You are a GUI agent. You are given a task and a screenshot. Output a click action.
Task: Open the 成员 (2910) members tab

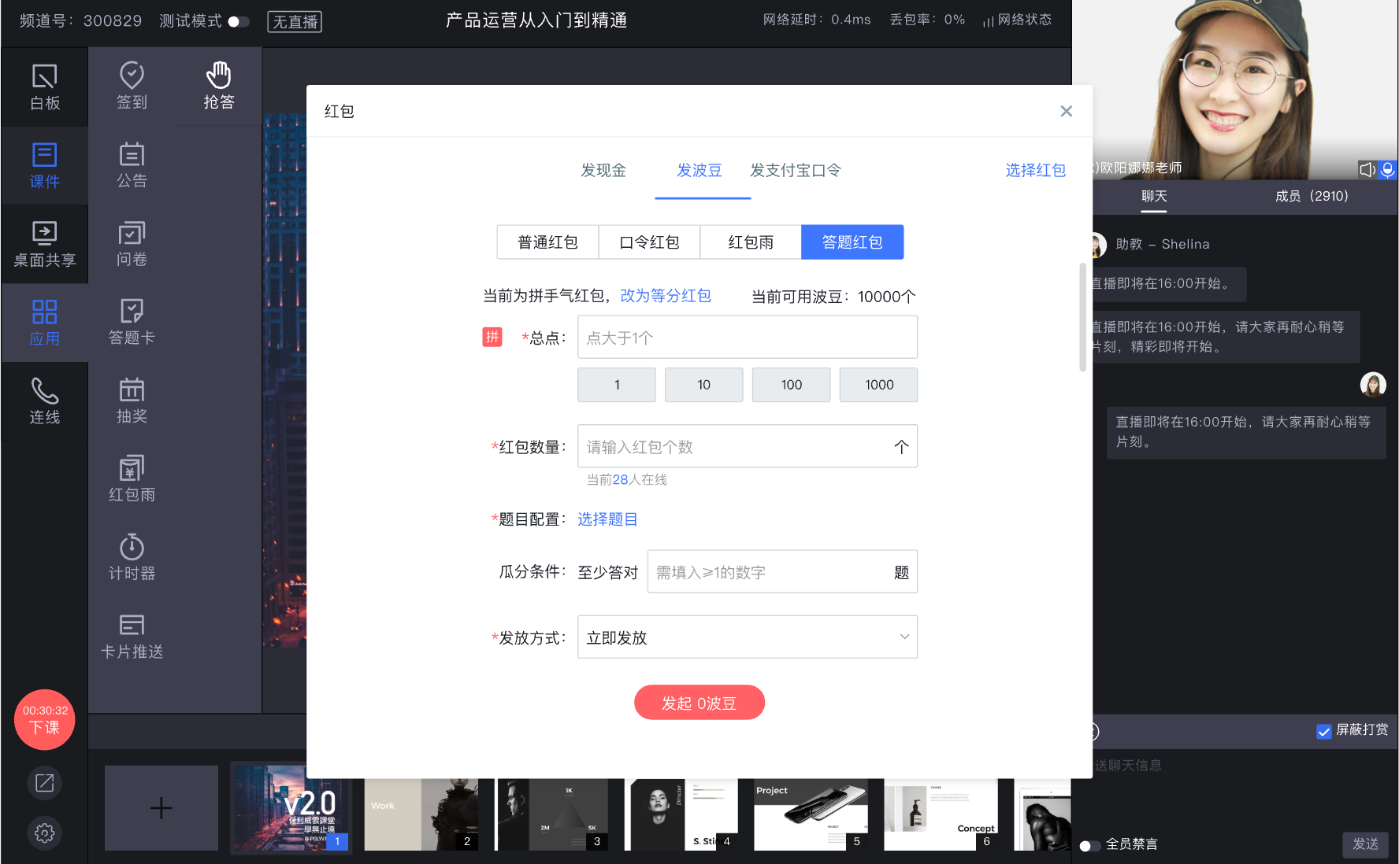pos(1312,196)
